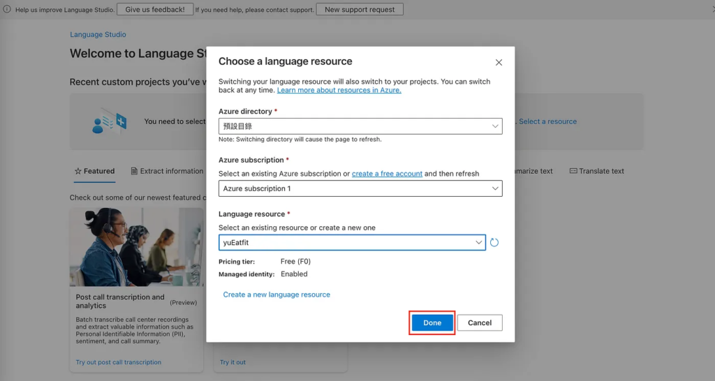This screenshot has width=715, height=381.
Task: Click the post call transcription thumbnail image
Action: (x=136, y=247)
